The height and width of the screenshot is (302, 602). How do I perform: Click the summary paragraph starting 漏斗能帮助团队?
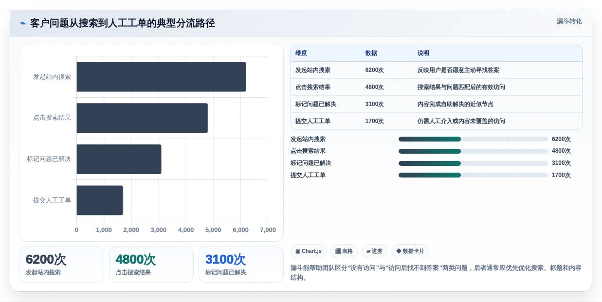pos(436,273)
